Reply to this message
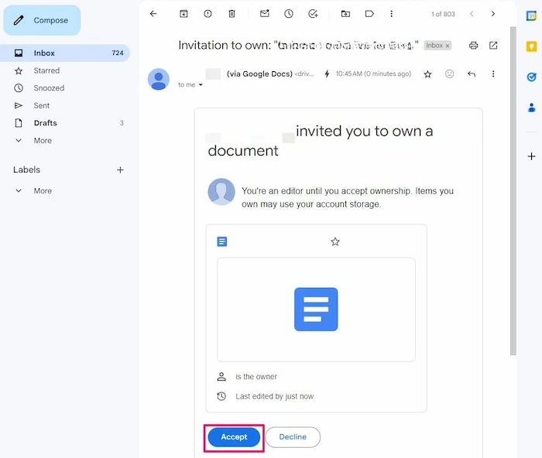 click(x=472, y=74)
